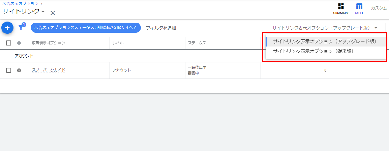Open the カスタム view option
Viewport: 389px width, 151px height.
click(x=379, y=8)
